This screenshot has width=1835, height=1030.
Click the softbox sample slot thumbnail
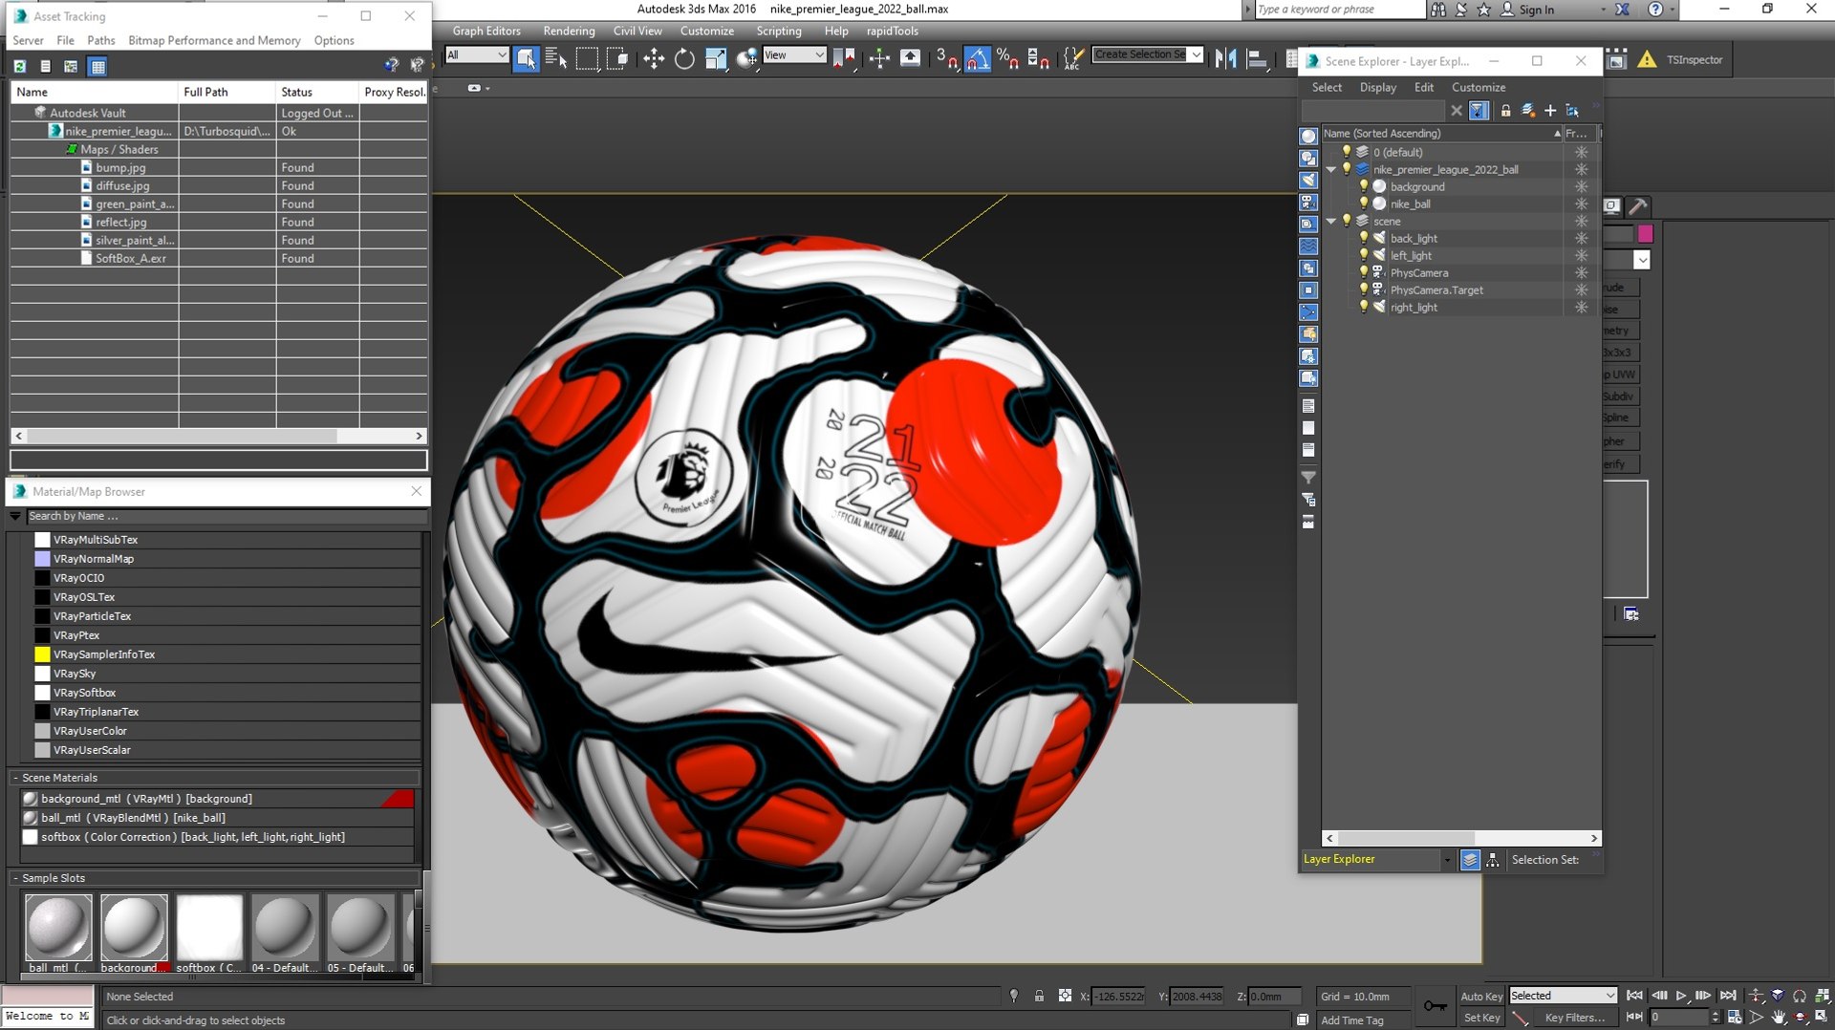click(x=209, y=927)
